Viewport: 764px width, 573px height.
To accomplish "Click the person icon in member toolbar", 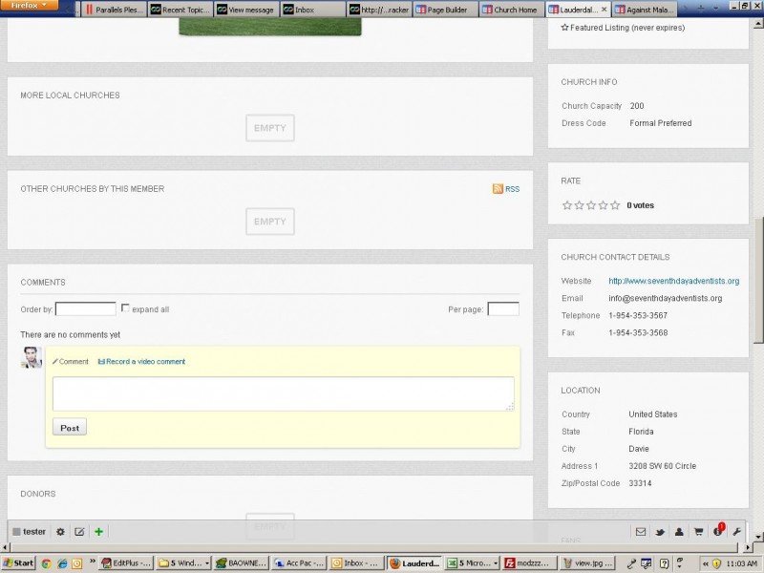I will (679, 532).
